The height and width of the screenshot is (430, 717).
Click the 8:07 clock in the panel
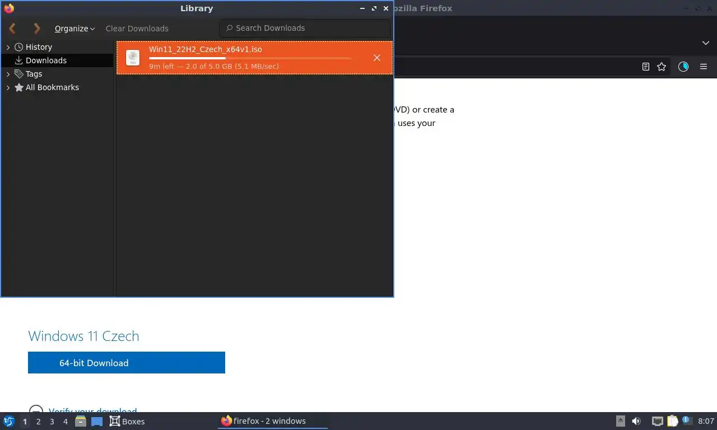click(x=706, y=421)
